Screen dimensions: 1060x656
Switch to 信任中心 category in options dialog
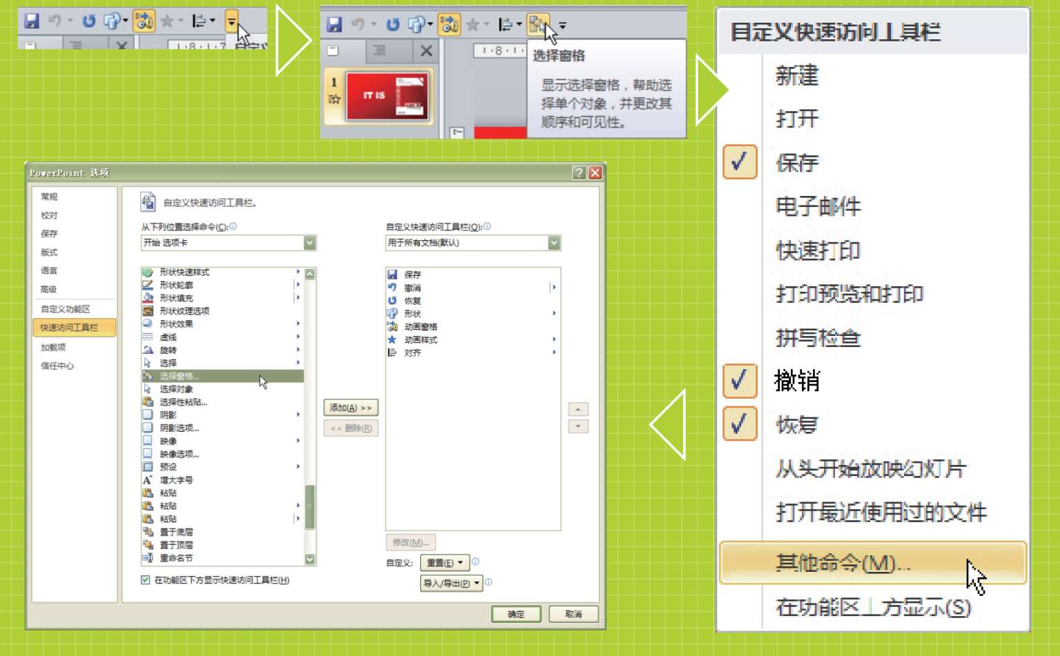tap(57, 366)
